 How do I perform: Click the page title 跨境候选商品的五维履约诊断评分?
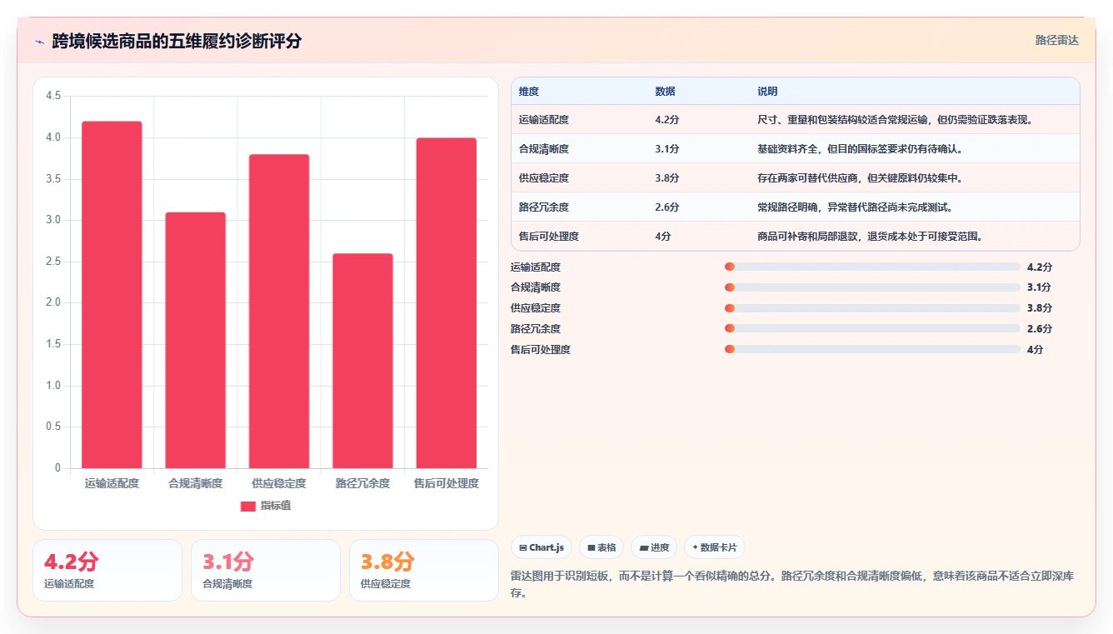click(177, 41)
